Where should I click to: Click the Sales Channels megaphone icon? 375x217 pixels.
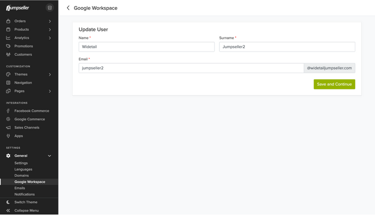(x=8, y=128)
